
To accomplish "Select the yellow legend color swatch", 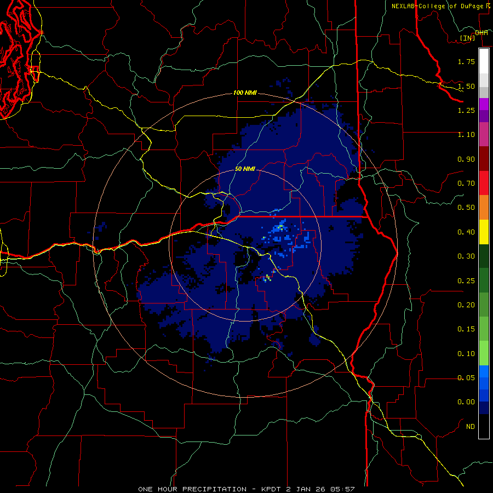I will (x=484, y=232).
